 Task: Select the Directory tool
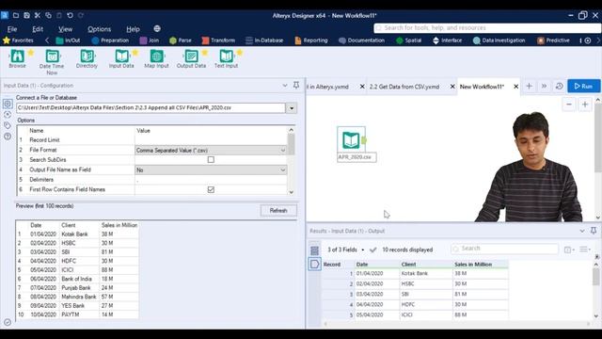[x=87, y=58]
